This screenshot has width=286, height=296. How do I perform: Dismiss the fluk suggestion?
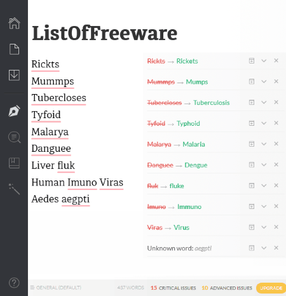pyautogui.click(x=276, y=185)
